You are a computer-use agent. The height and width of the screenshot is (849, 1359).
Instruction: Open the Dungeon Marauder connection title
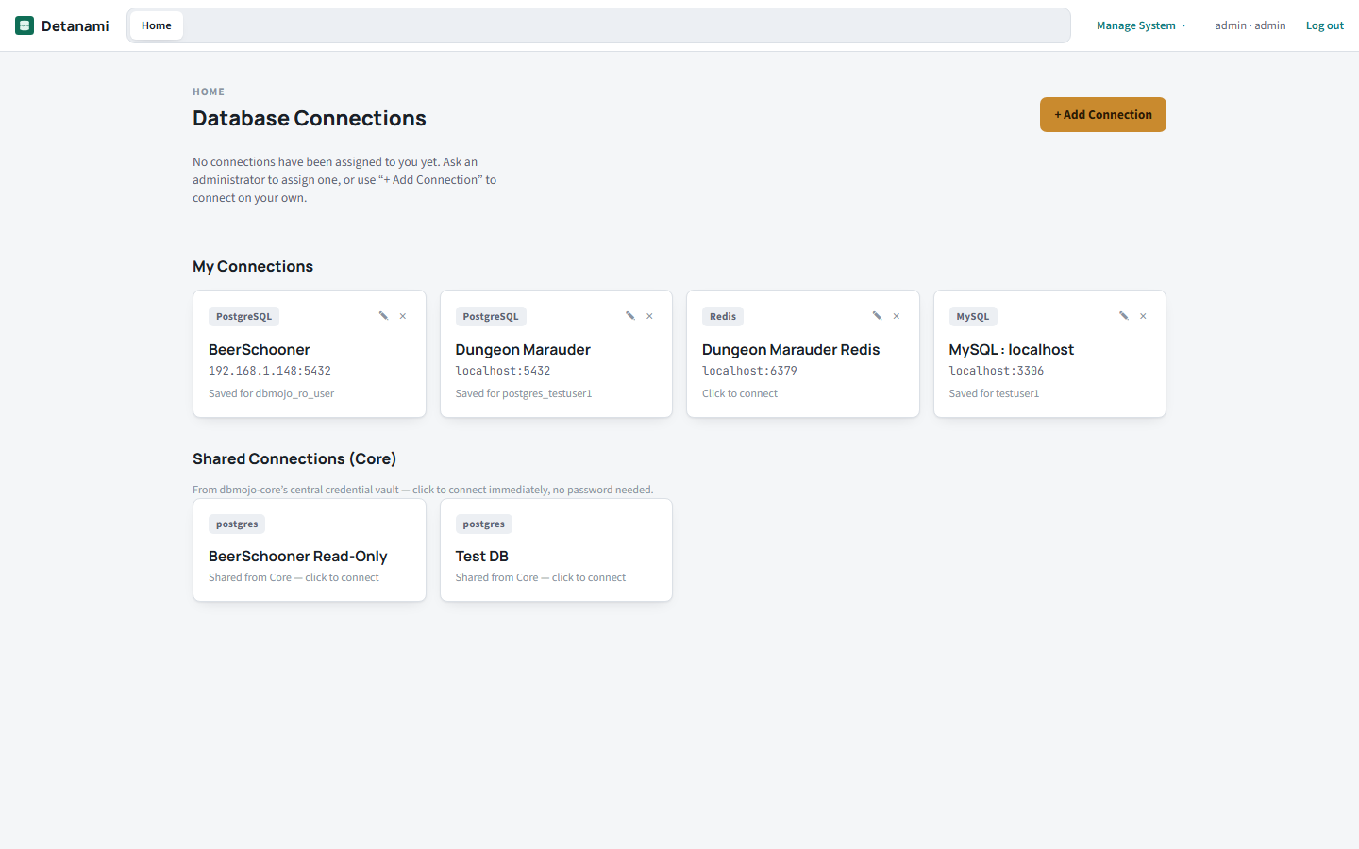click(523, 350)
